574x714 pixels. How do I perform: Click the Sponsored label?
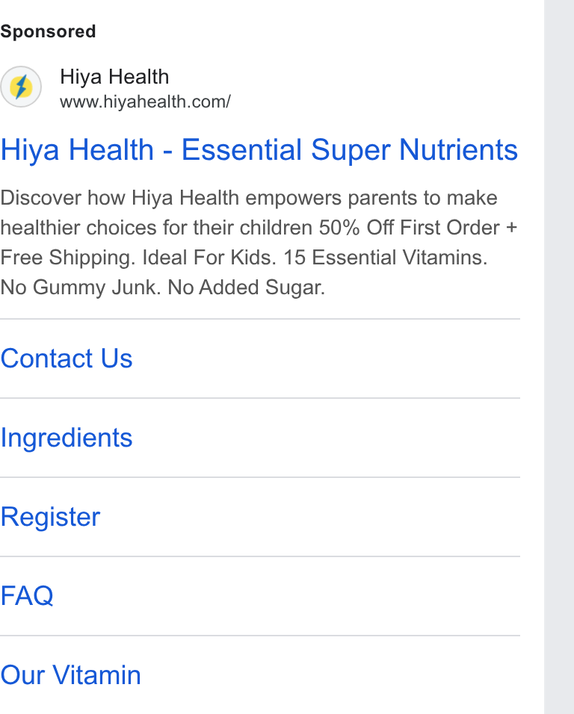(49, 32)
